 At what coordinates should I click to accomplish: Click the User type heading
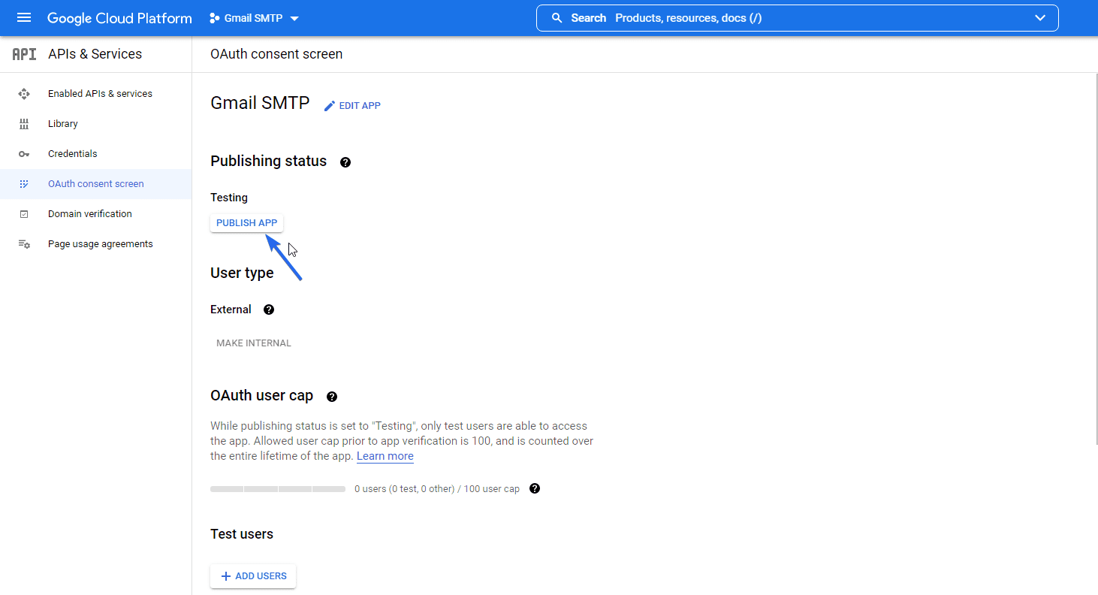(242, 273)
